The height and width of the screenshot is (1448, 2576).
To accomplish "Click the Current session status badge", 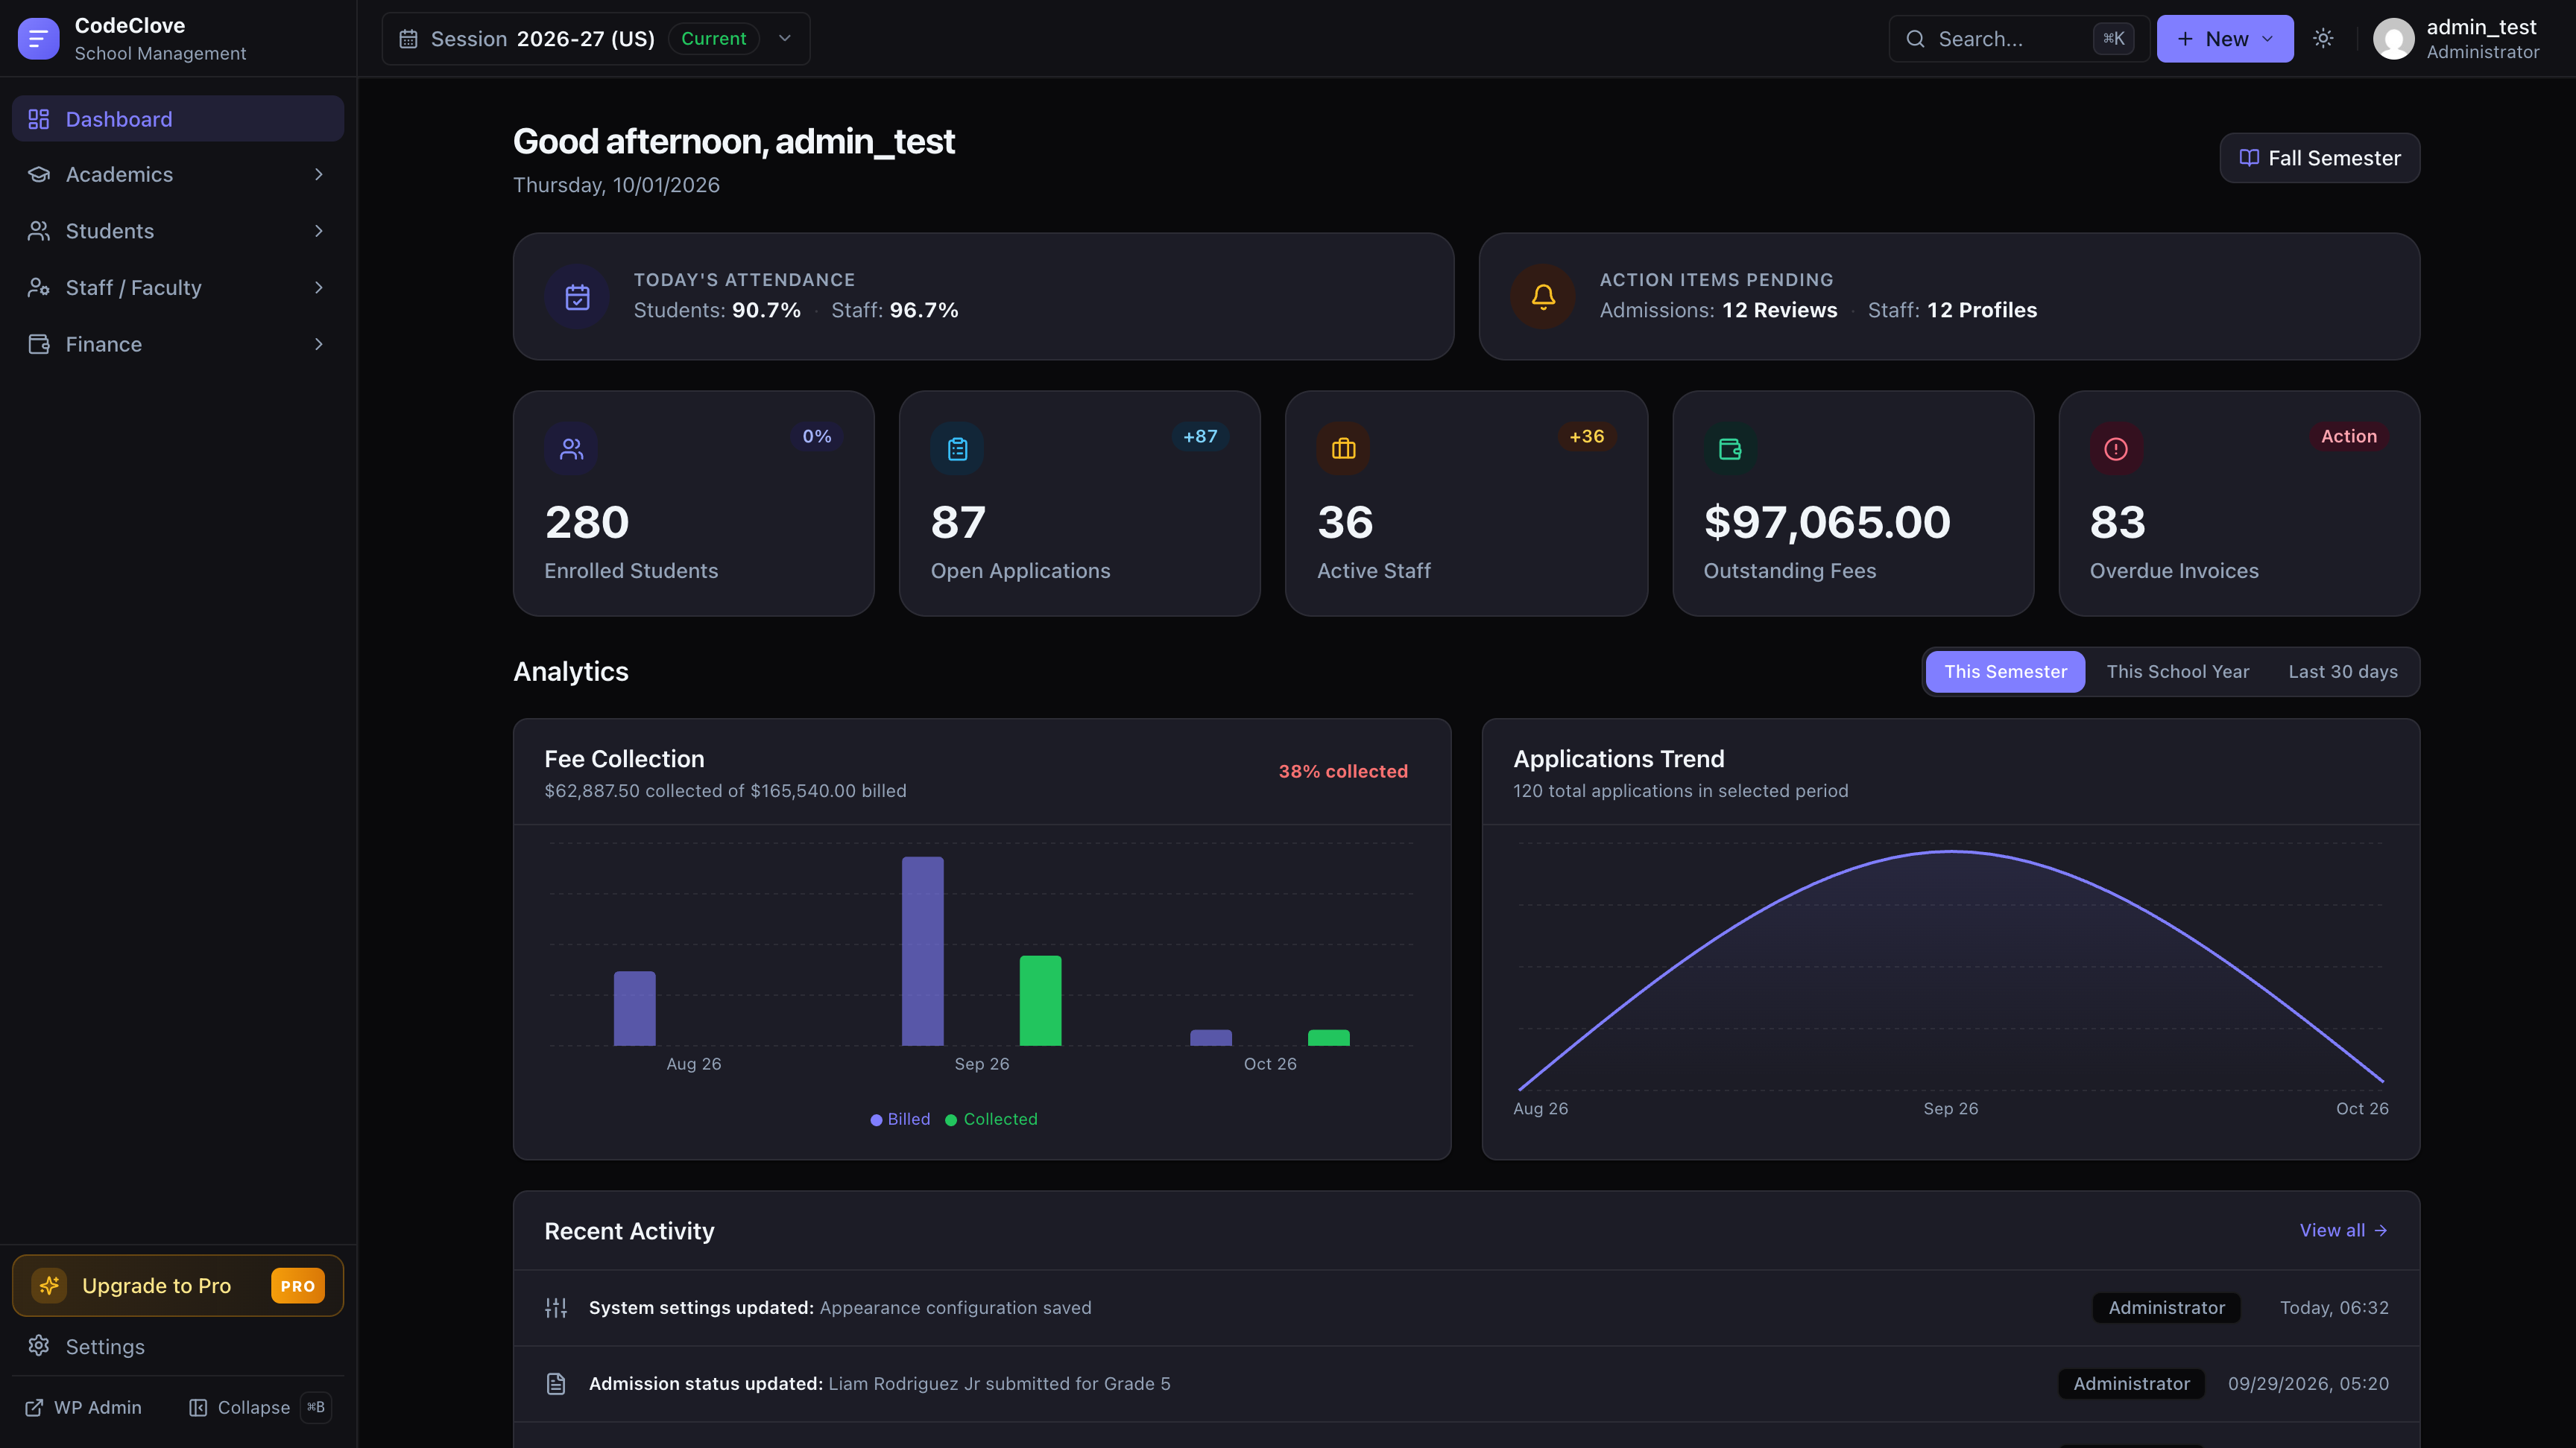I will (713, 38).
